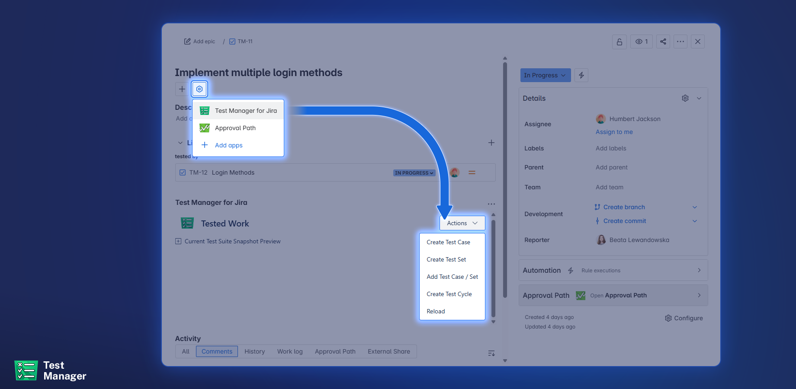
Task: Collapse the linked issues section chevron
Action: pyautogui.click(x=180, y=143)
